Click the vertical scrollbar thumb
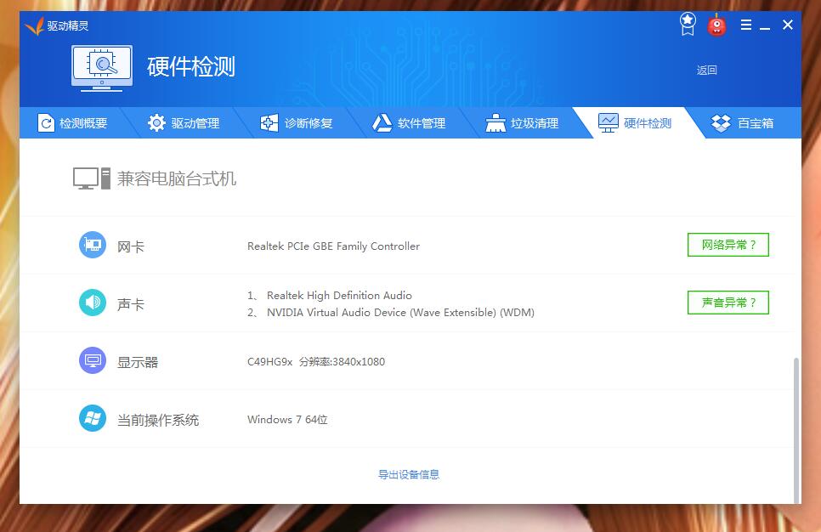821x532 pixels. coord(796,430)
